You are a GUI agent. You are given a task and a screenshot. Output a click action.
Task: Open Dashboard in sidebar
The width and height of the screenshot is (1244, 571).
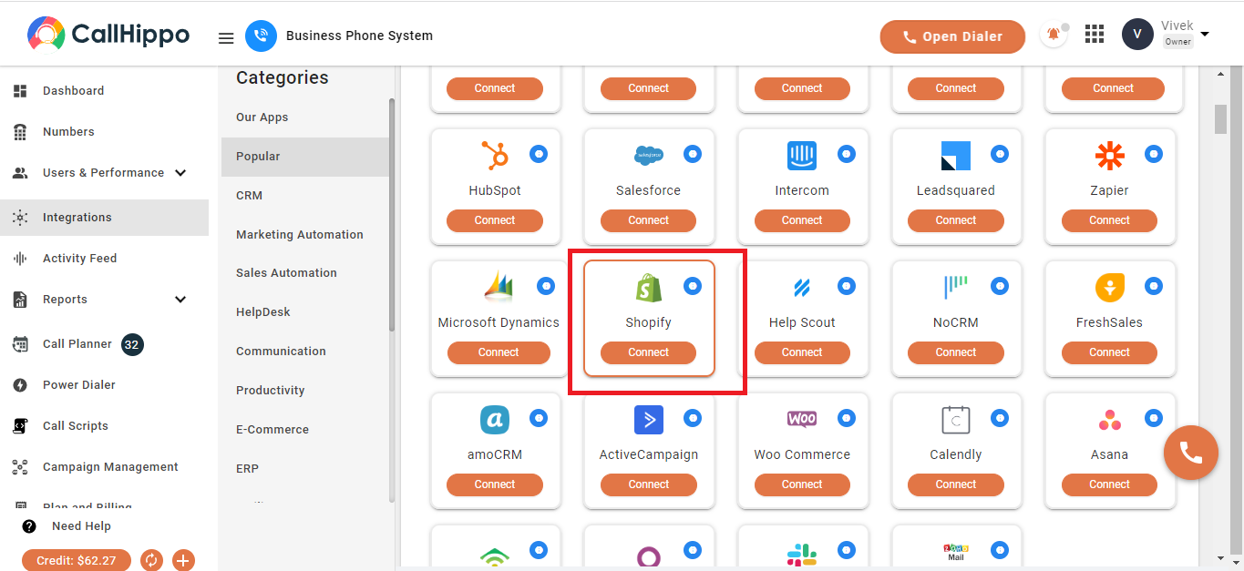tap(104, 91)
